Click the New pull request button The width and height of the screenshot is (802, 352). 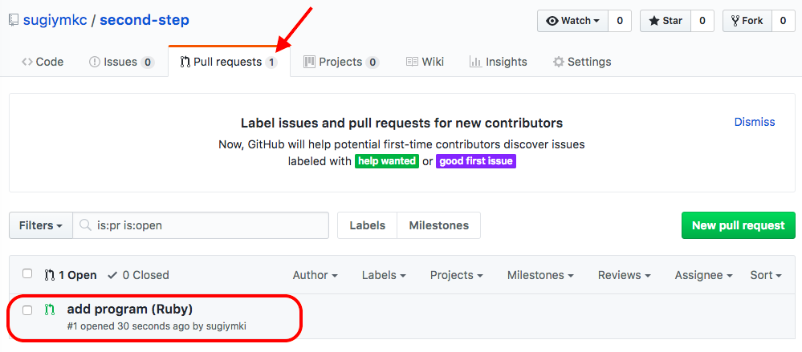click(x=738, y=225)
